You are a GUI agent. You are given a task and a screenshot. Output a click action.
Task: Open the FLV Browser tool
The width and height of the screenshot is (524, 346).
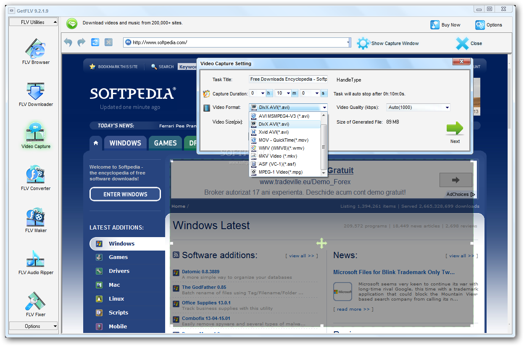(35, 51)
